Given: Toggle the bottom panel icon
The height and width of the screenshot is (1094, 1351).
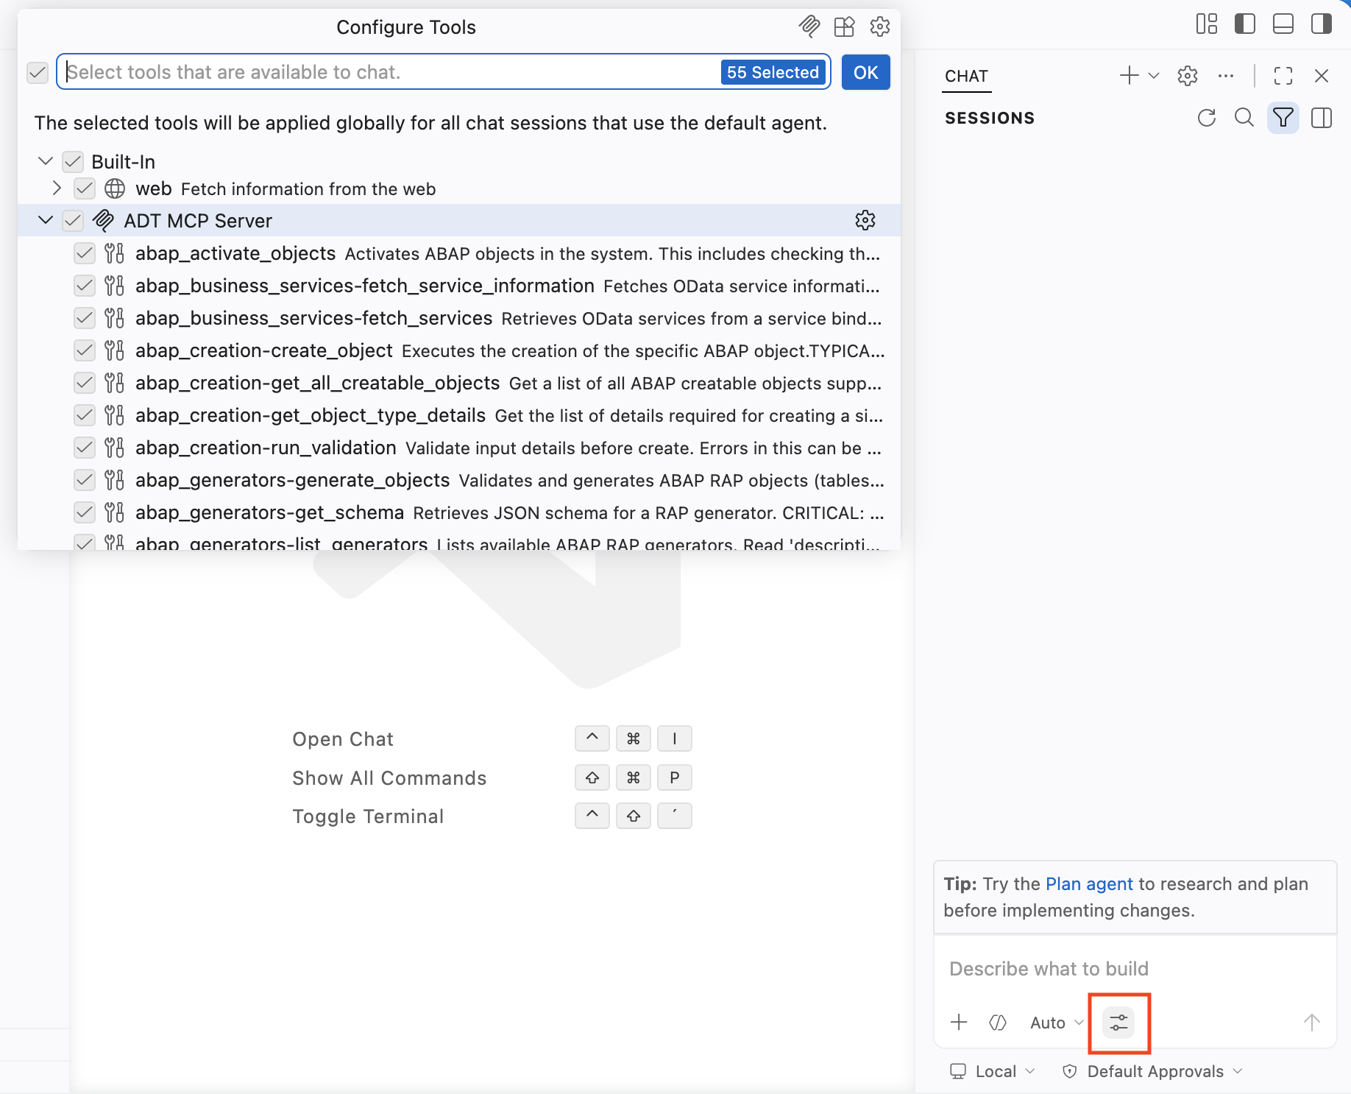Looking at the screenshot, I should pos(1283,24).
